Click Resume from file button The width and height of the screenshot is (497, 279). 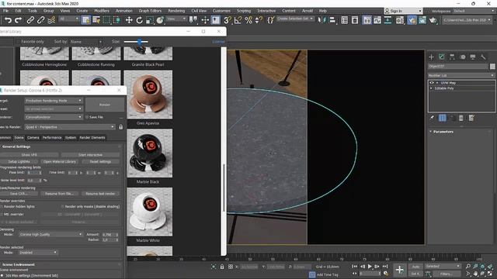point(59,194)
